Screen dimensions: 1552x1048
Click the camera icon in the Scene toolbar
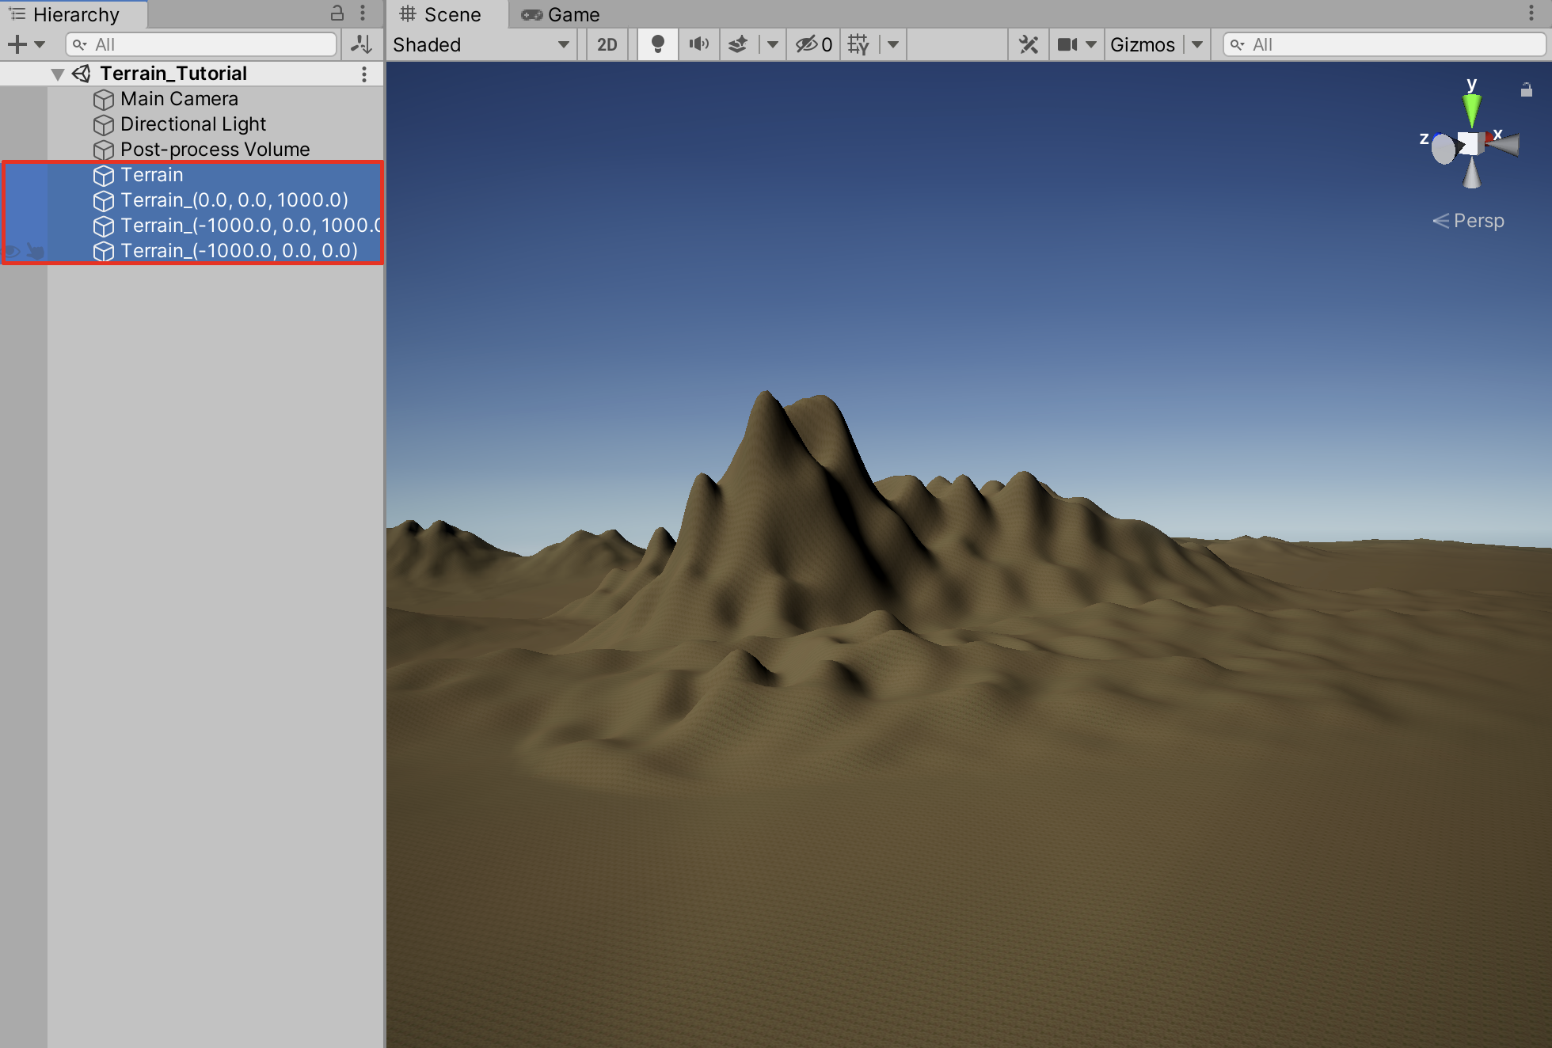[x=1067, y=44]
